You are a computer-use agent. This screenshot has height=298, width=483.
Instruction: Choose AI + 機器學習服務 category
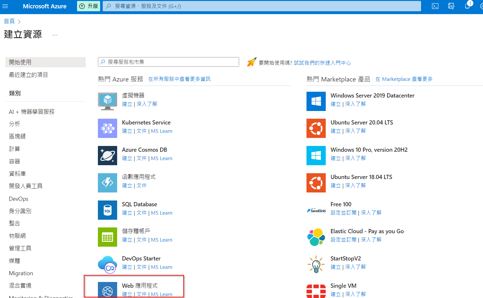(32, 112)
